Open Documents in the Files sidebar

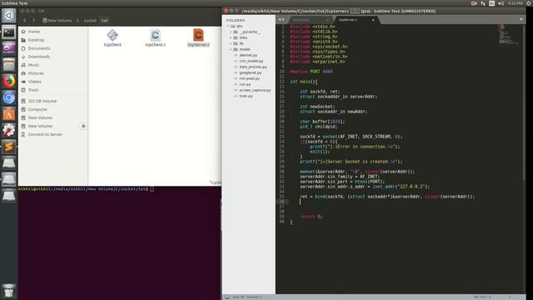[53, 48]
